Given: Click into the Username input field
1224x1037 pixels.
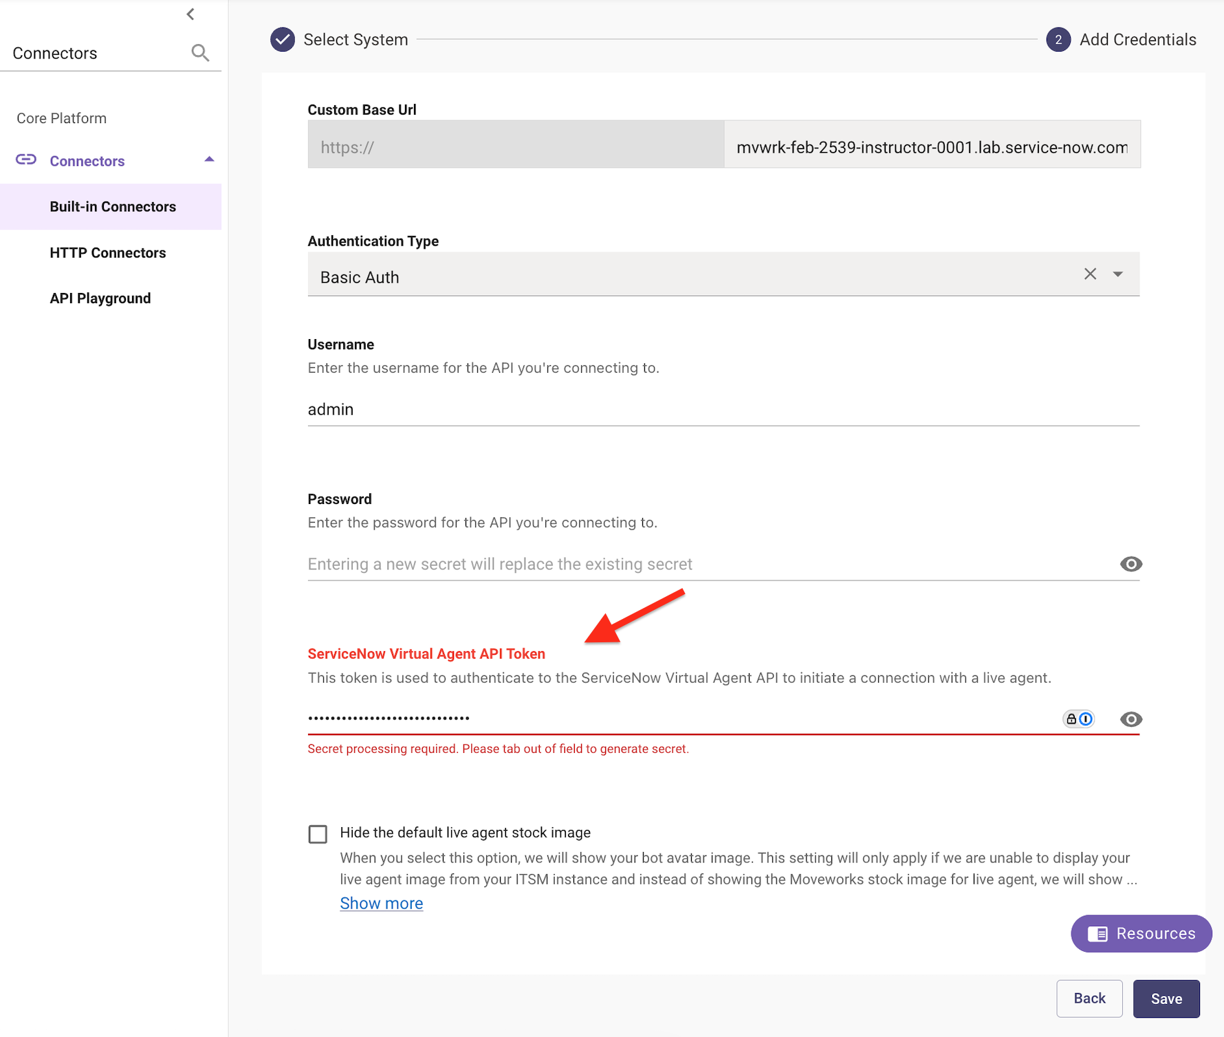Looking at the screenshot, I should (722, 410).
